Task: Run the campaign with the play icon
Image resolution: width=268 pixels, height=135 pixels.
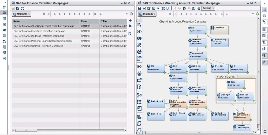Action: coord(158,8)
